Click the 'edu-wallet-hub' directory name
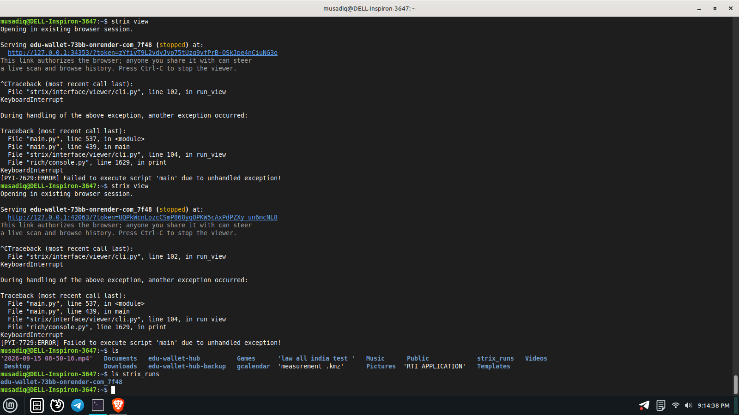 [174, 358]
